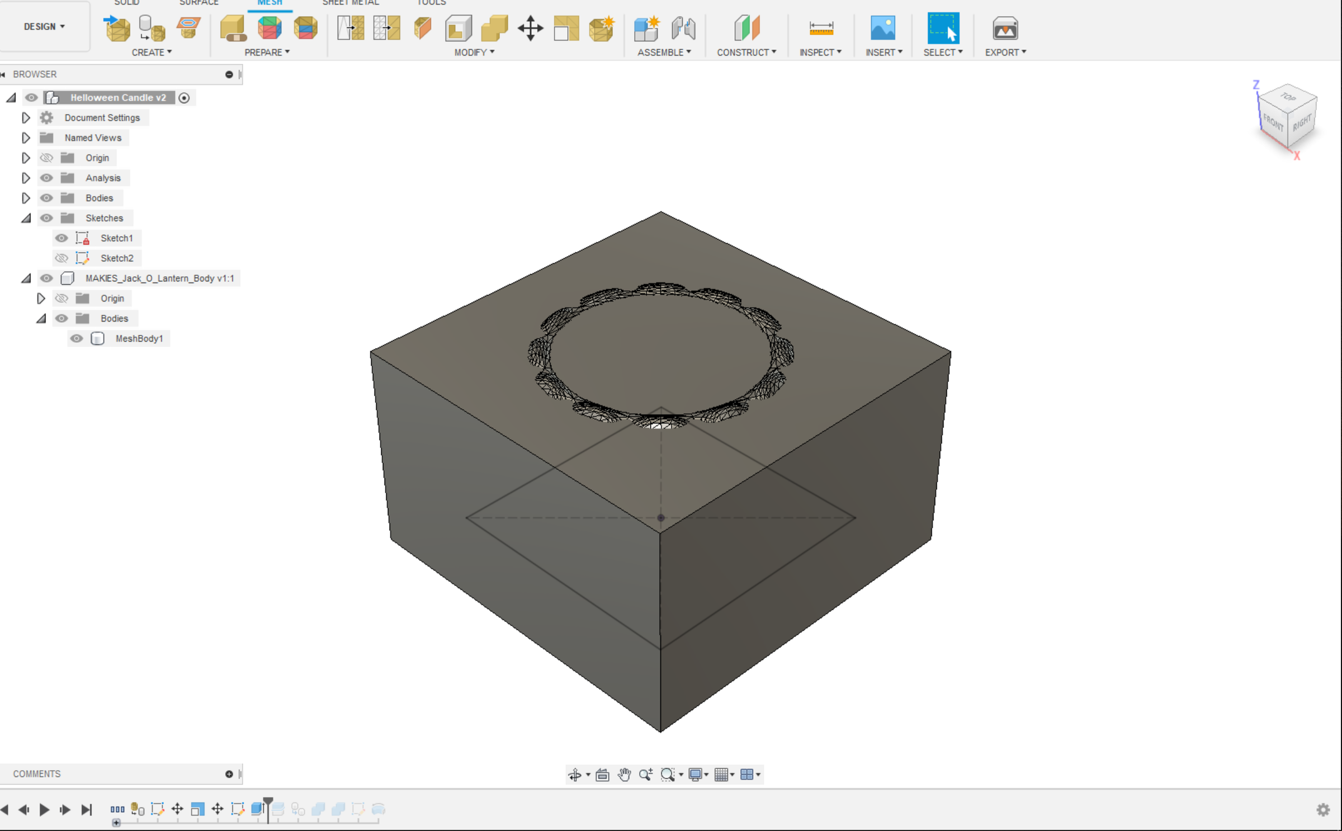Expand the Document Settings node
The width and height of the screenshot is (1342, 831).
pos(26,117)
